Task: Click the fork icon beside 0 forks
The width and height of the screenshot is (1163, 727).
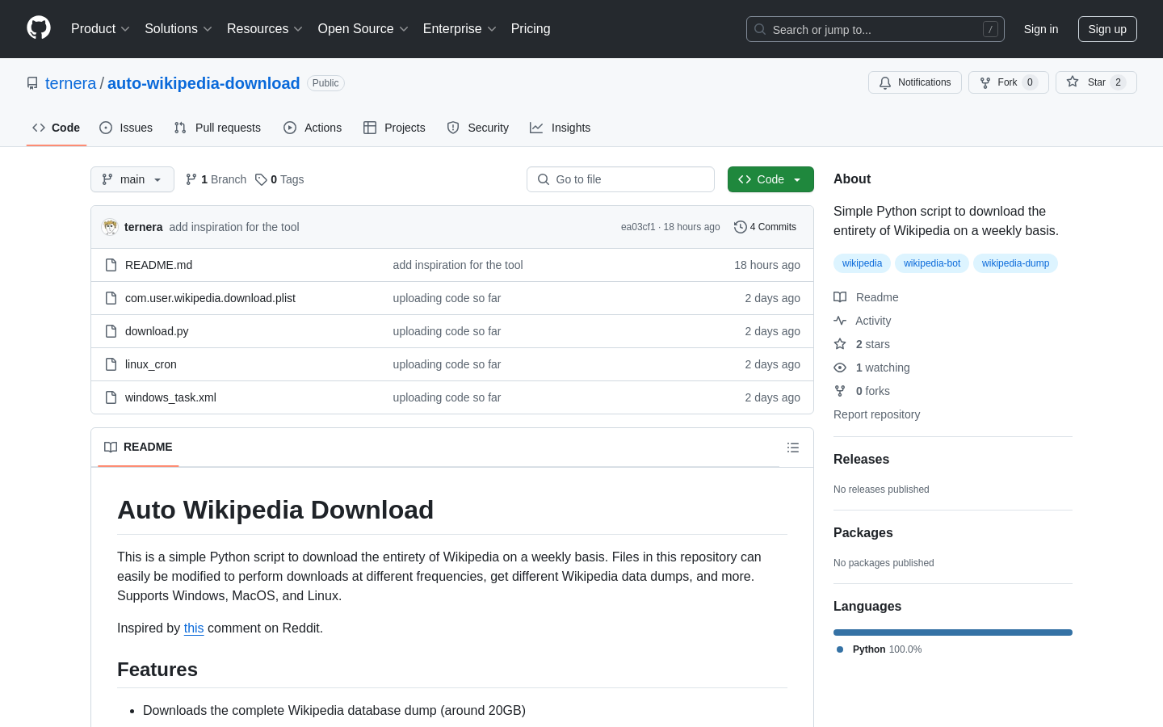Action: click(x=840, y=391)
